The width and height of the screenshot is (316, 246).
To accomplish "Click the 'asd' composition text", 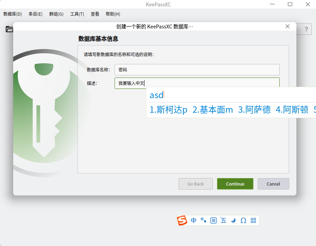I will click(x=157, y=95).
